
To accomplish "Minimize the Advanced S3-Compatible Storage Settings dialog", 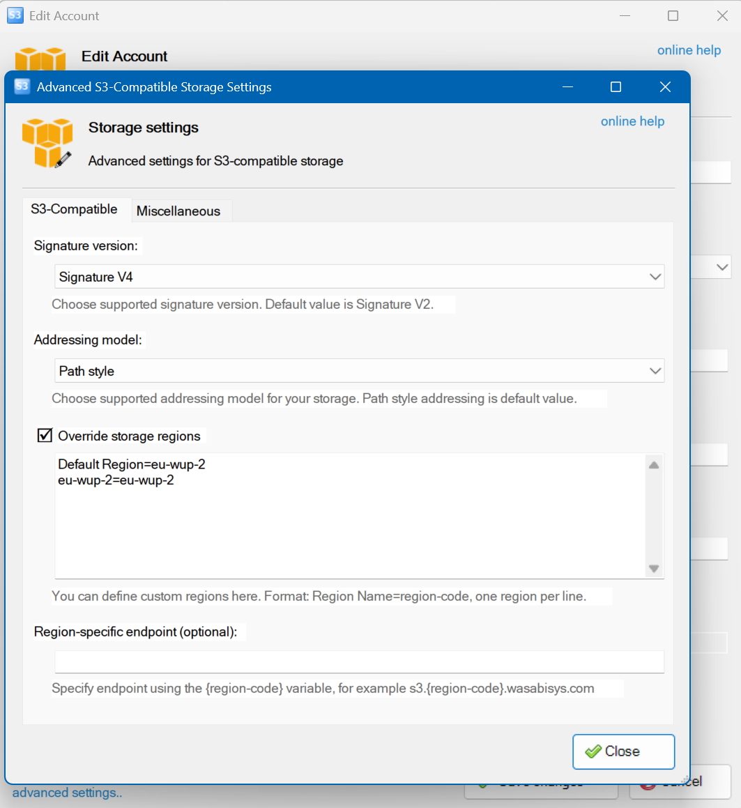I will coord(568,86).
